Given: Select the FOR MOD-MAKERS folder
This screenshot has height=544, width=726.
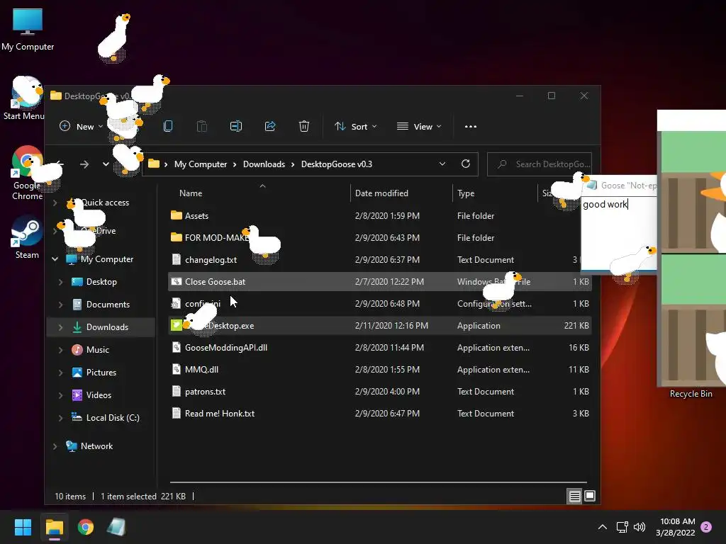Looking at the screenshot, I should tap(380, 238).
